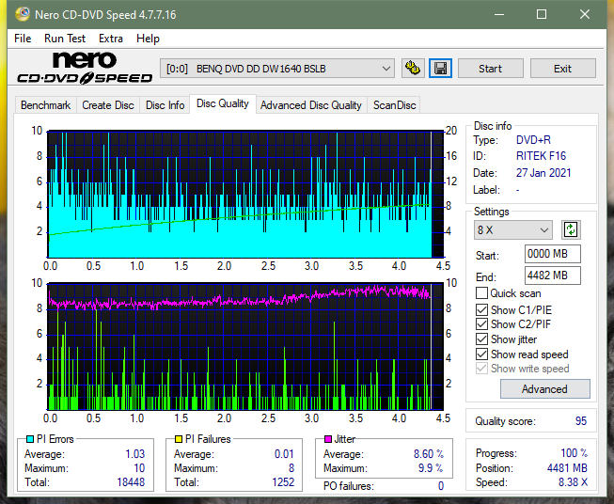Click the Start MB input field
614x504 pixels.
pos(552,254)
